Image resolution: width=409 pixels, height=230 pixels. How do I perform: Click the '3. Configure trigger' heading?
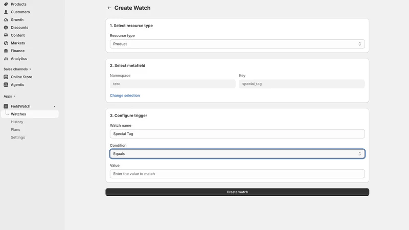[x=128, y=116]
